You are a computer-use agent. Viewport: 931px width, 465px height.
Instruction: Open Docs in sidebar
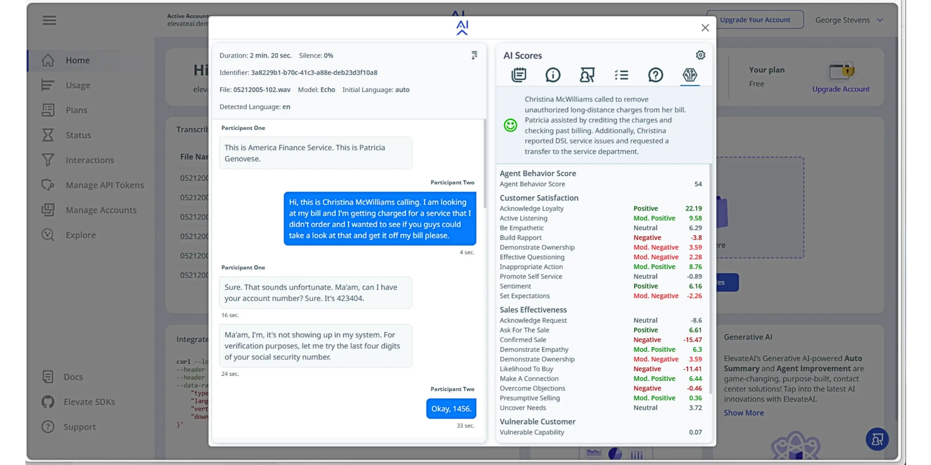click(x=73, y=377)
